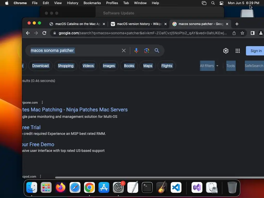Click the horizontal scrollbar at page bottom
Image resolution: width=264 pixels, height=198 pixels.
(159, 177)
